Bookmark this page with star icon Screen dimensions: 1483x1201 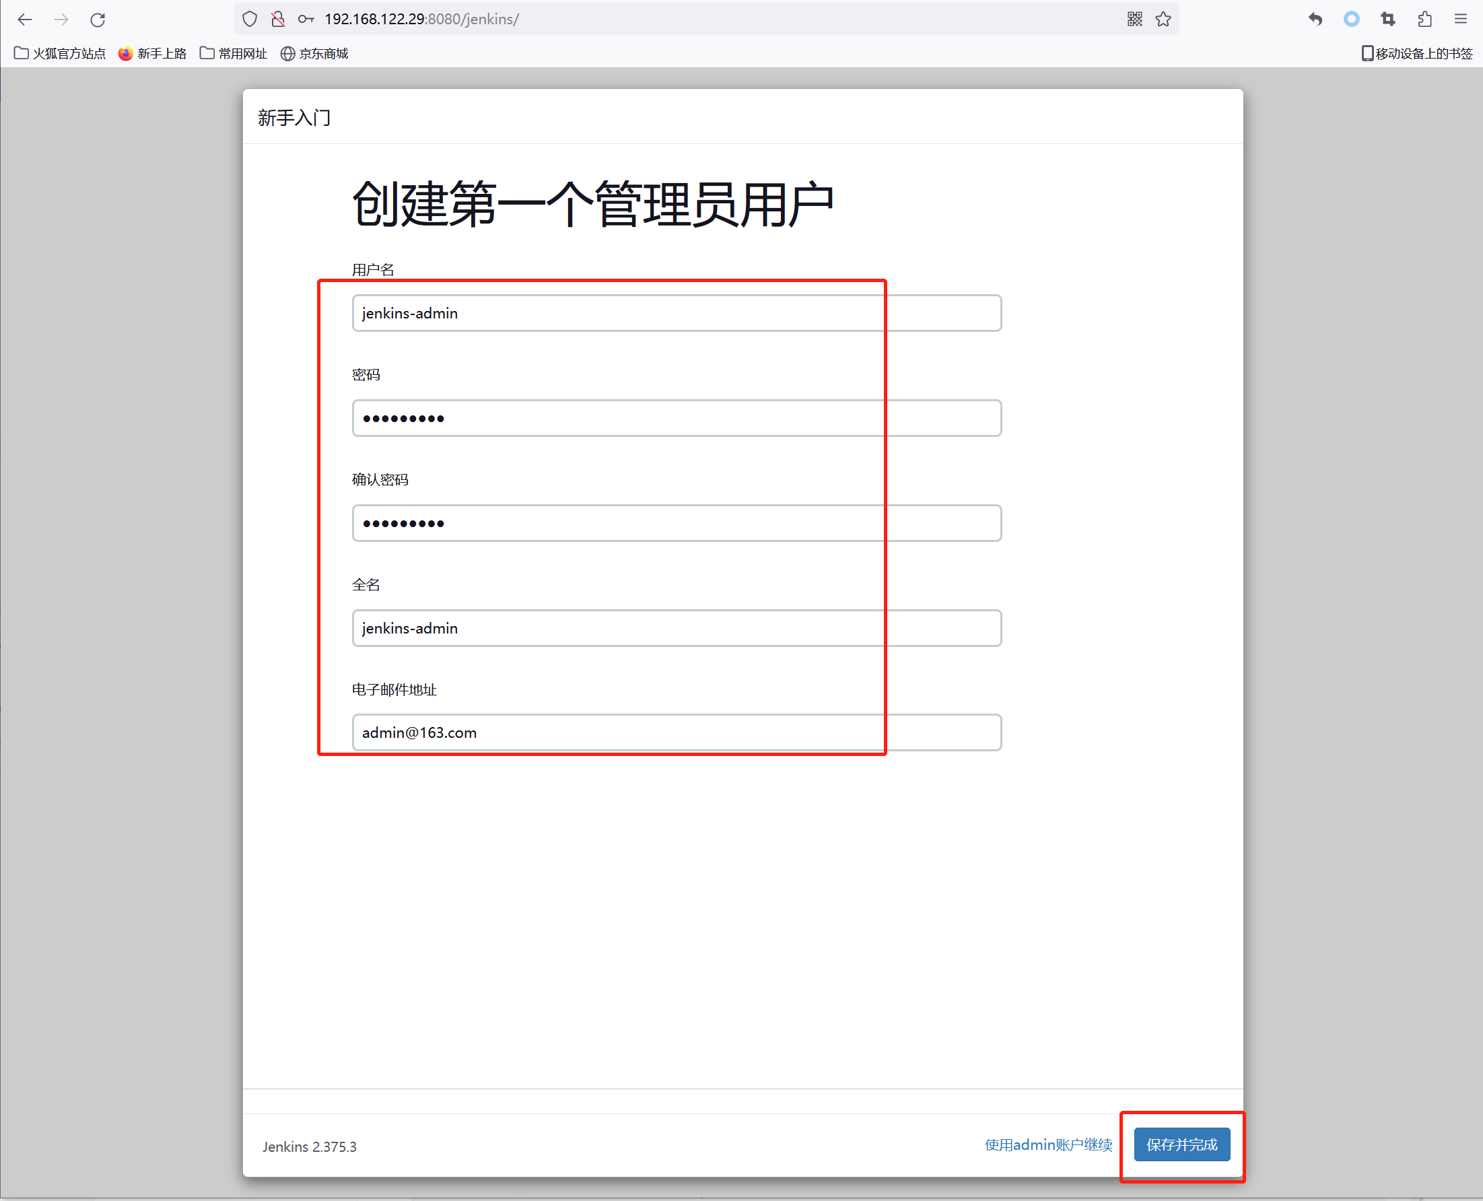1163,20
